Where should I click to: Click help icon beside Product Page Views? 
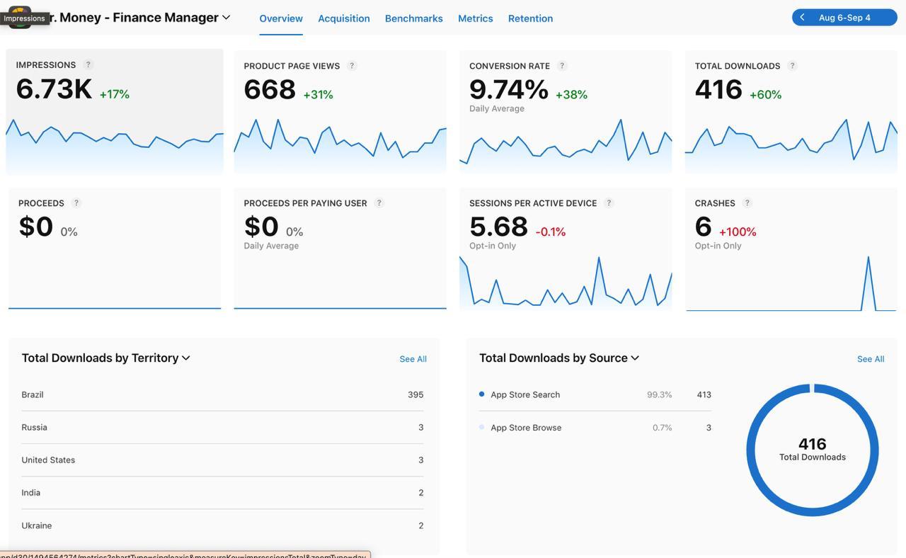coord(352,66)
